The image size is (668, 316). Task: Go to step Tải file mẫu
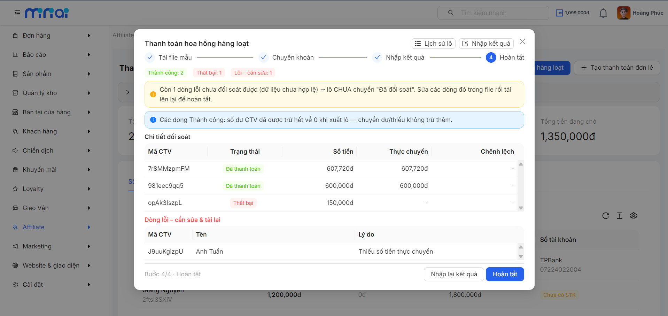[169, 57]
